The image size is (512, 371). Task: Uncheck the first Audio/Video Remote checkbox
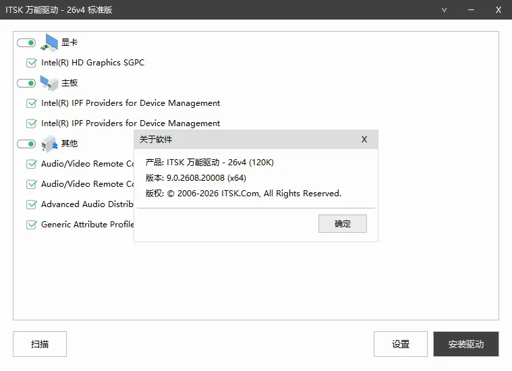[x=31, y=164]
